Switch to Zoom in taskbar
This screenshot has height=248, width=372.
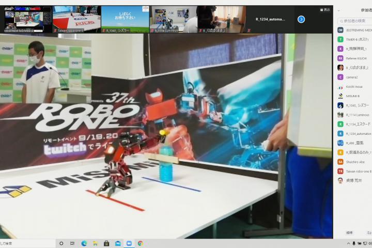(x=129, y=243)
